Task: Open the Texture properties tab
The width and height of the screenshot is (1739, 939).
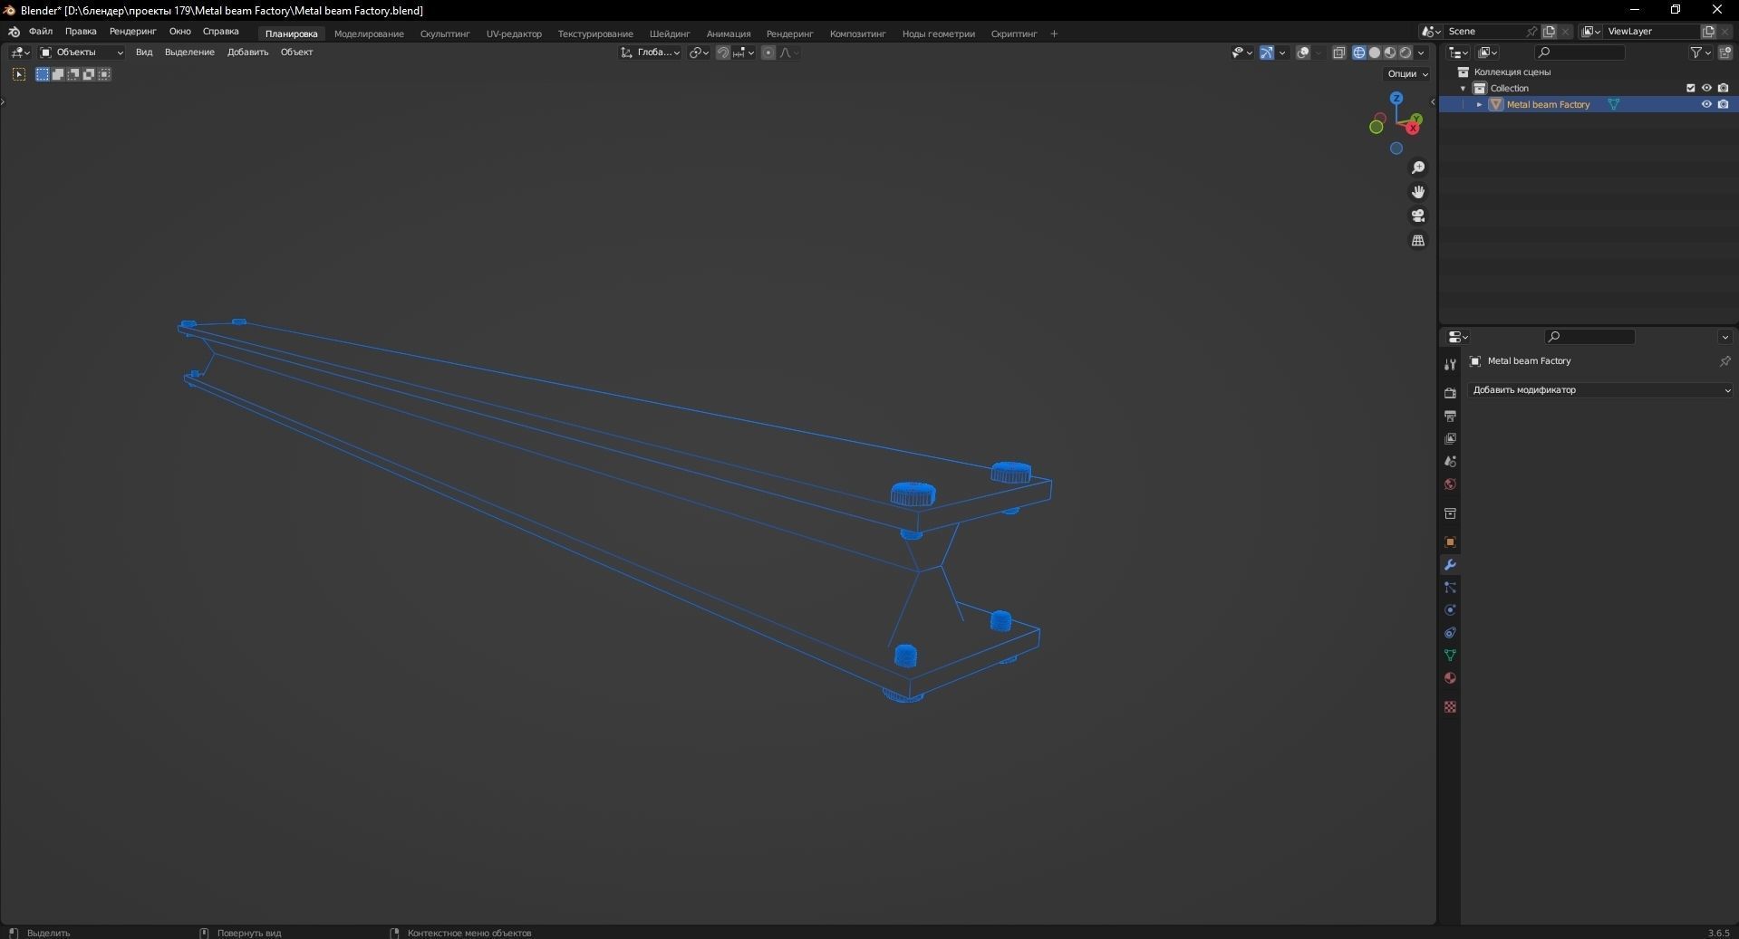Action: [x=1450, y=706]
